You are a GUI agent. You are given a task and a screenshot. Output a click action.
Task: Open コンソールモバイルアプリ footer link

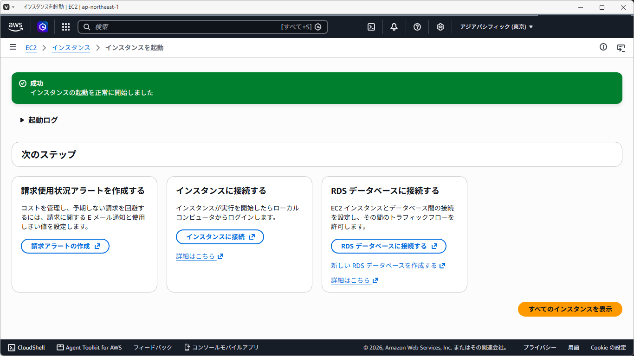[221, 348]
